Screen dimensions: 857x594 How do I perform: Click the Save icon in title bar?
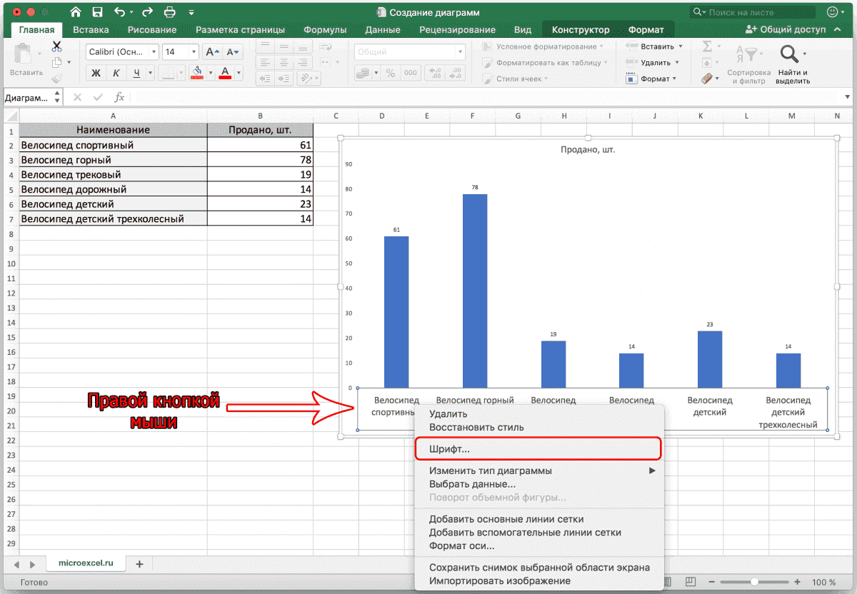click(x=96, y=12)
